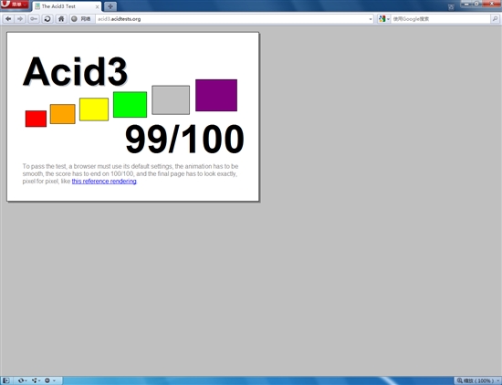Open search engine selector dropdown
The width and height of the screenshot is (502, 385).
coord(384,19)
